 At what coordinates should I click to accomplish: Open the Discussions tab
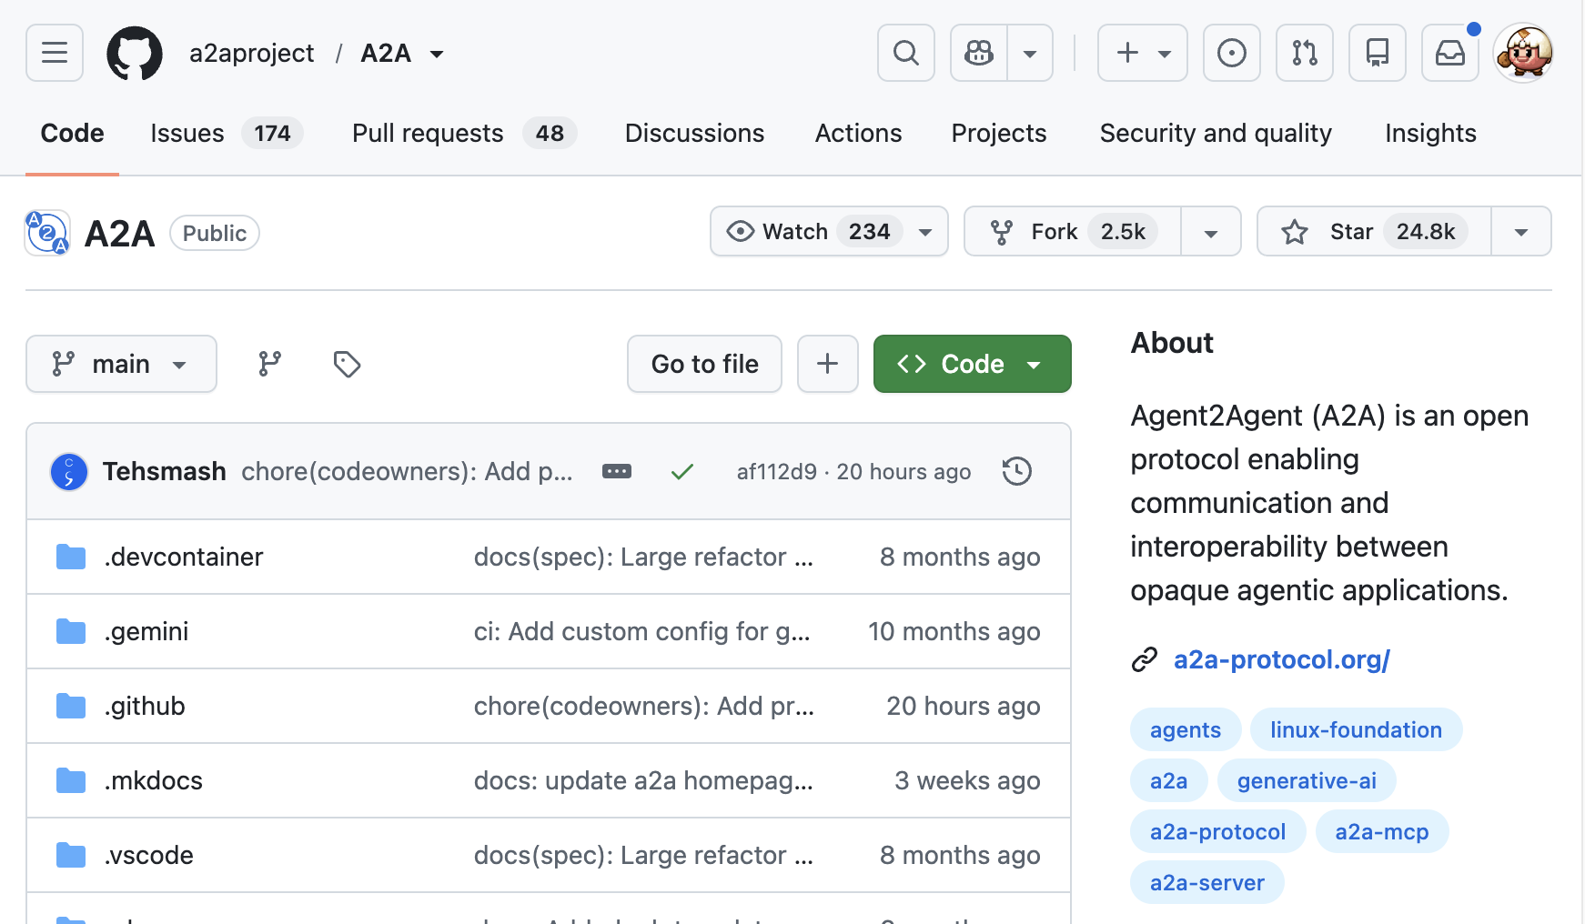(694, 133)
